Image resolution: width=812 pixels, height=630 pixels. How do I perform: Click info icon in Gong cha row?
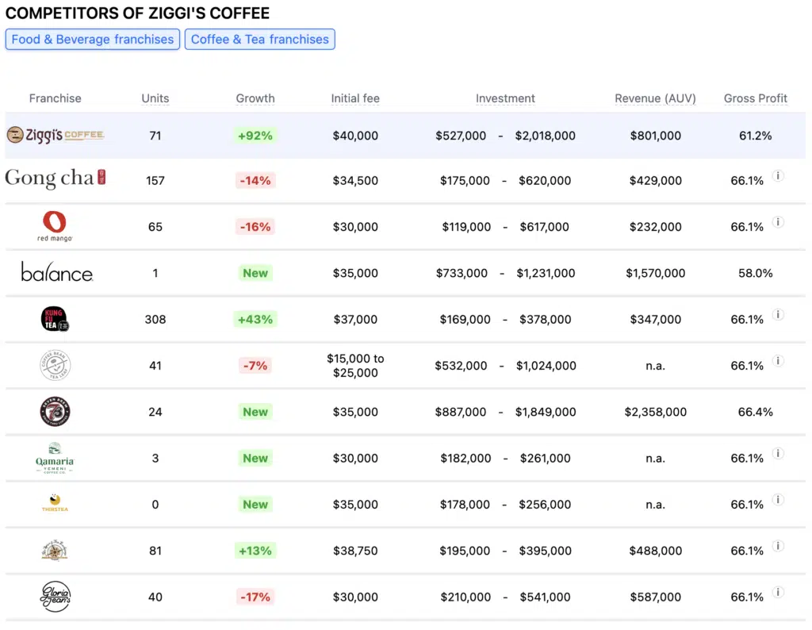coord(778,176)
